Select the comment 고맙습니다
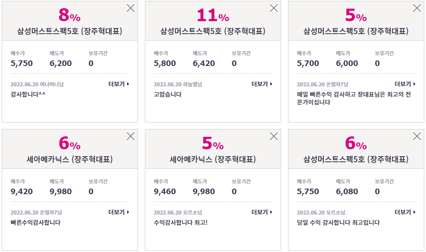Image resolution: width=426 pixels, height=252 pixels. [x=168, y=94]
